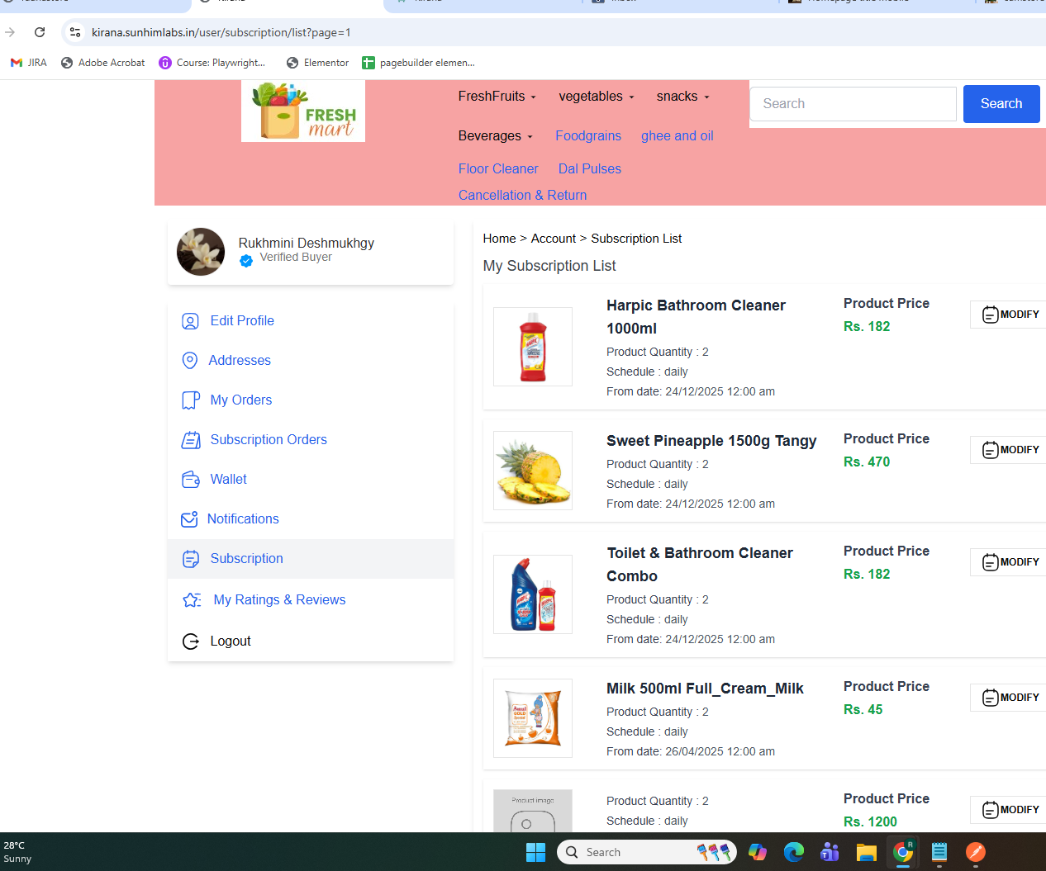Screen dimensions: 1046x871
Task: Open Cancellation & Return page
Action: click(x=523, y=196)
